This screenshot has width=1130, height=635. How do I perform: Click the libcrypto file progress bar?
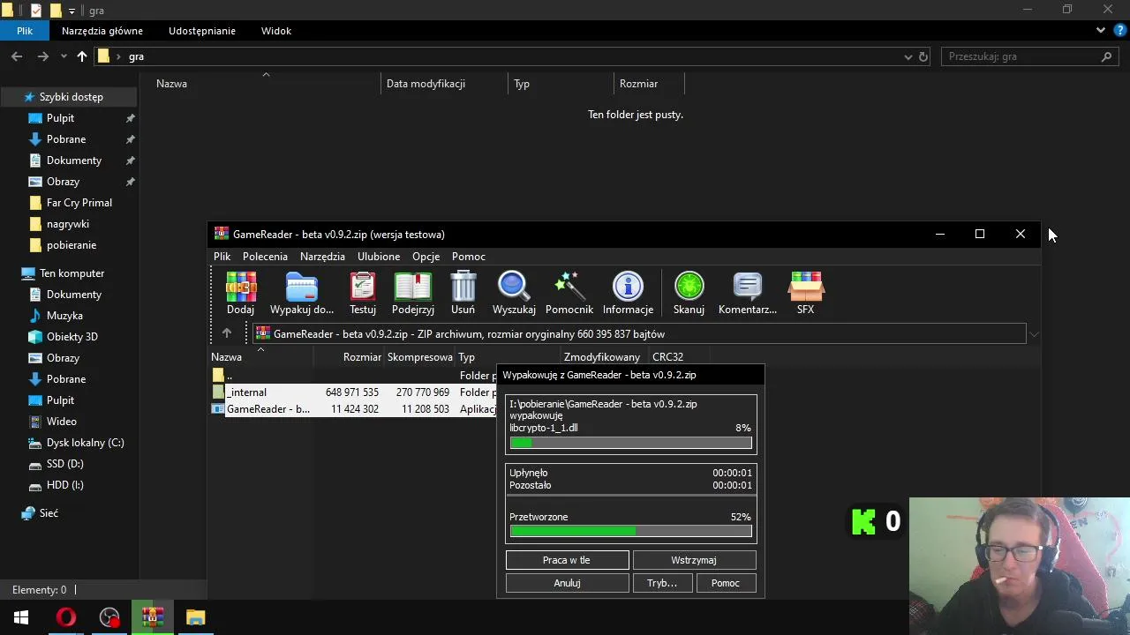(x=630, y=443)
